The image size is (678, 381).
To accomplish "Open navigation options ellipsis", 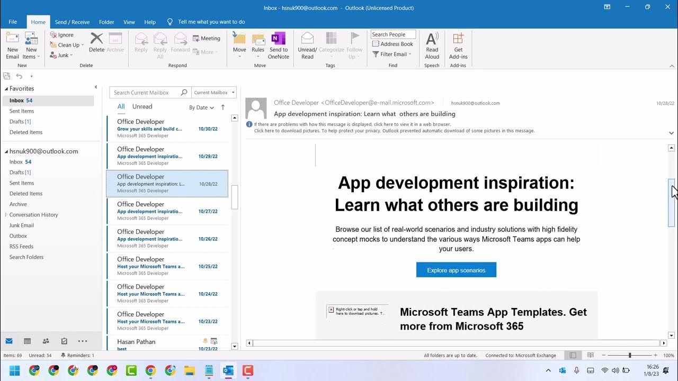I will (83, 341).
